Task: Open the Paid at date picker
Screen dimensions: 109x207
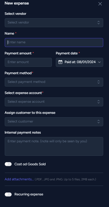Action: 80,62
